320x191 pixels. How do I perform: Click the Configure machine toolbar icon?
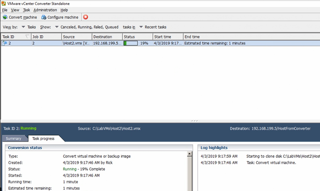44,17
